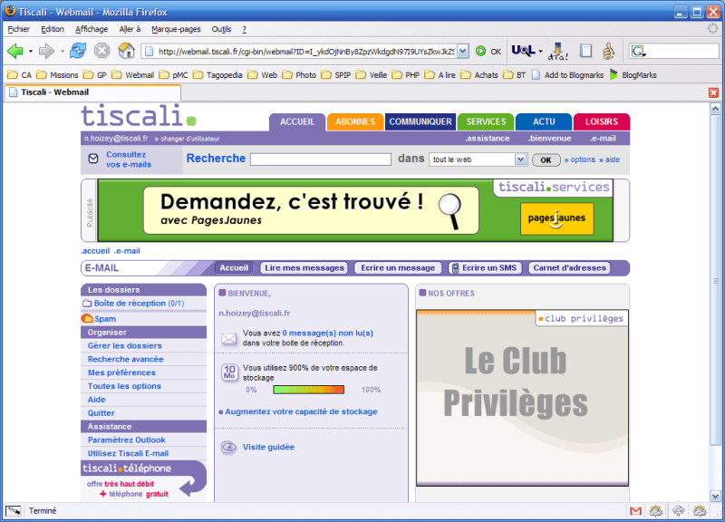
Task: Open the Outils menu
Action: point(221,29)
